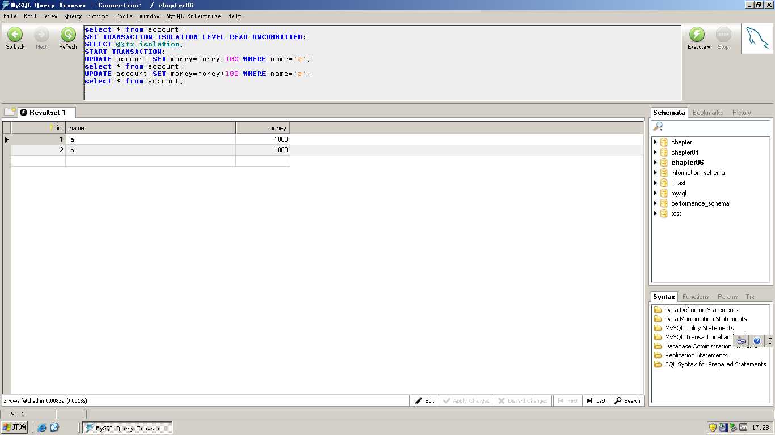Expand the itcast schema node
This screenshot has width=775, height=435.
pos(655,183)
